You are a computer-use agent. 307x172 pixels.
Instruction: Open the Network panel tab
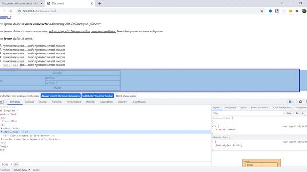point(57,102)
